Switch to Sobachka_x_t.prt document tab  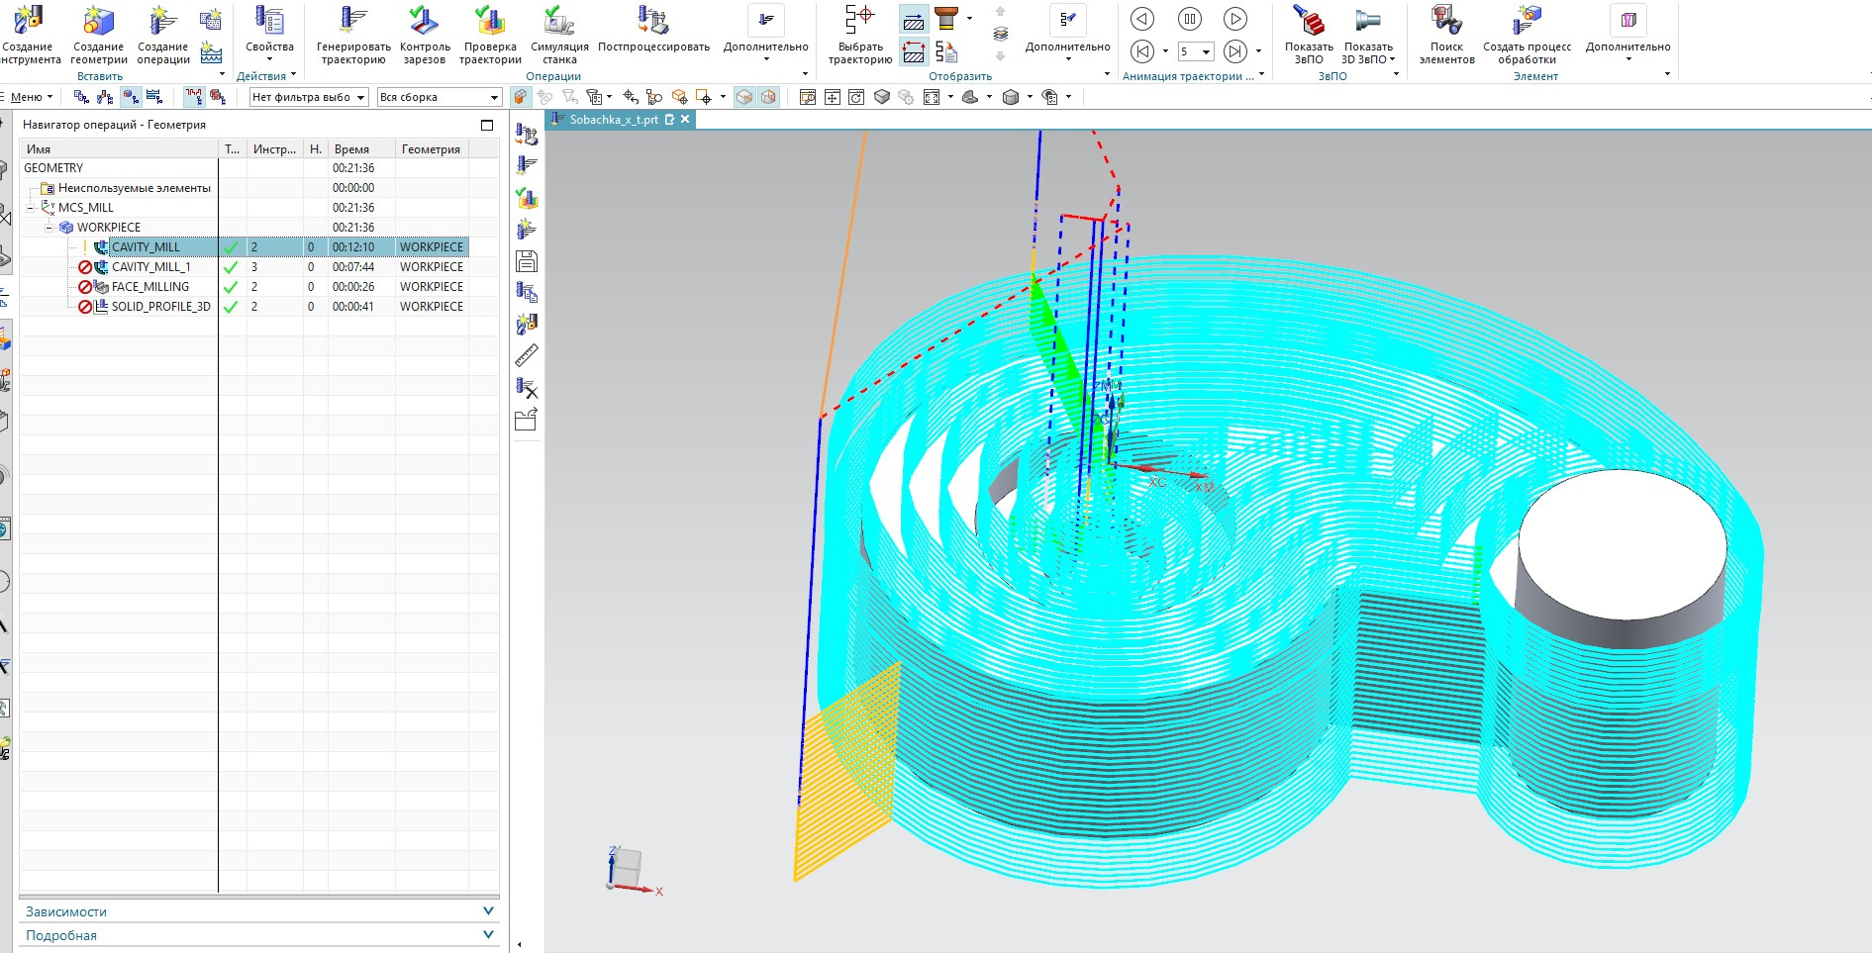[x=614, y=120]
